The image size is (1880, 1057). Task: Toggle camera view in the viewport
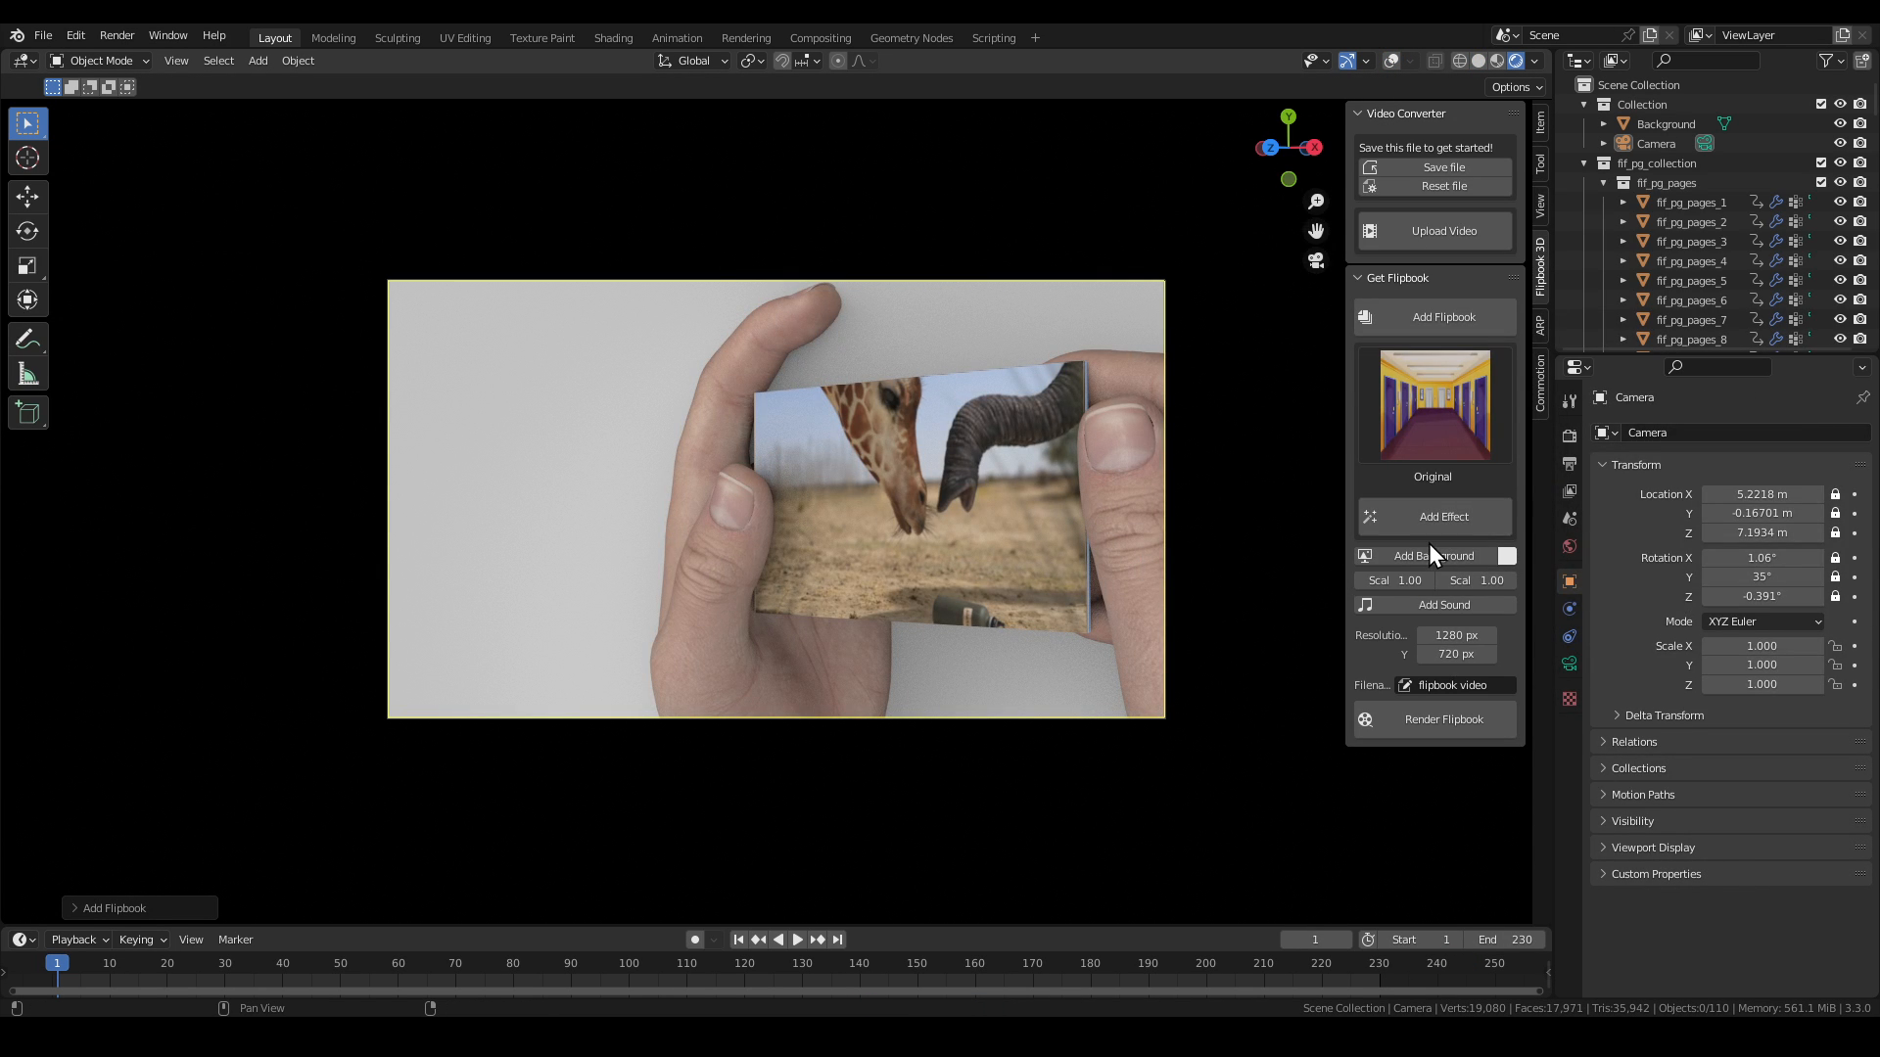(1316, 260)
